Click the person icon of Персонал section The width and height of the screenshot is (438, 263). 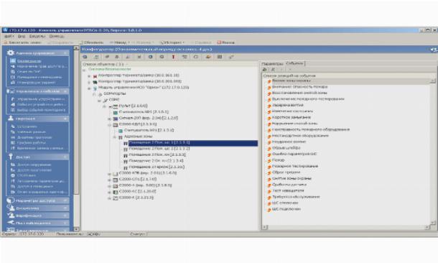pyautogui.click(x=11, y=119)
